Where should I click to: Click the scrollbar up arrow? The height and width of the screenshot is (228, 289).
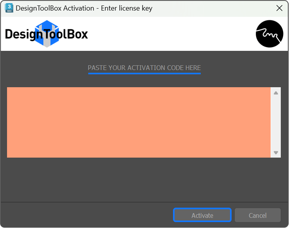click(x=276, y=93)
